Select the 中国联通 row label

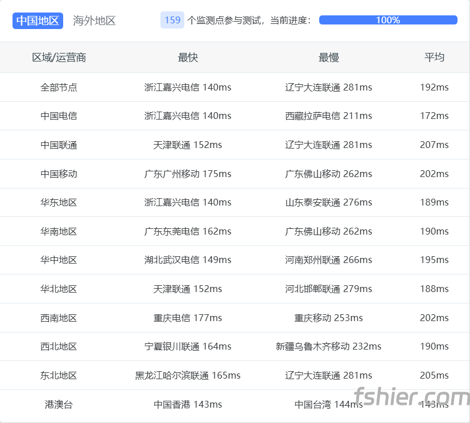click(59, 145)
